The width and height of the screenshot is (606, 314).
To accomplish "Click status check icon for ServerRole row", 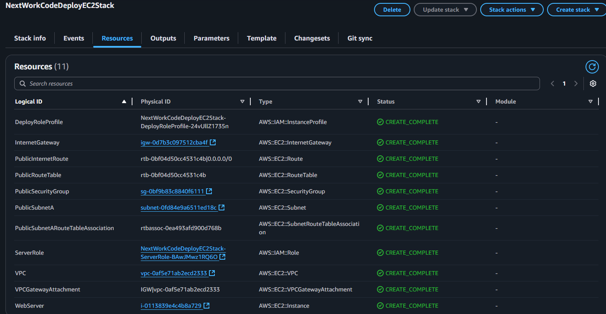I will 380,253.
